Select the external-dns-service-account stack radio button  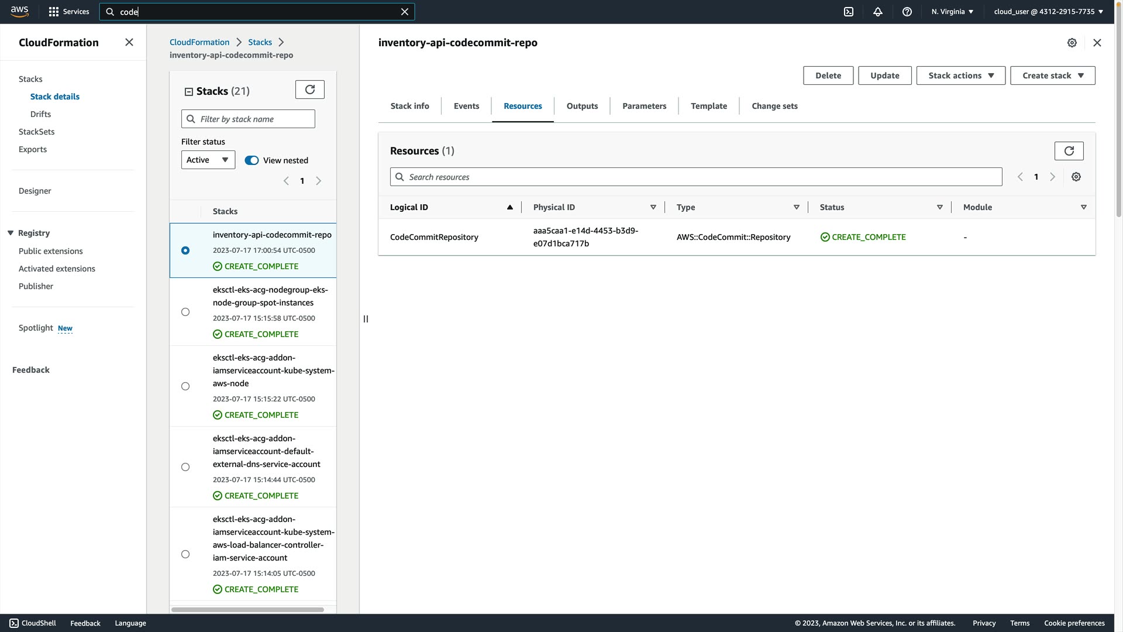(x=185, y=467)
